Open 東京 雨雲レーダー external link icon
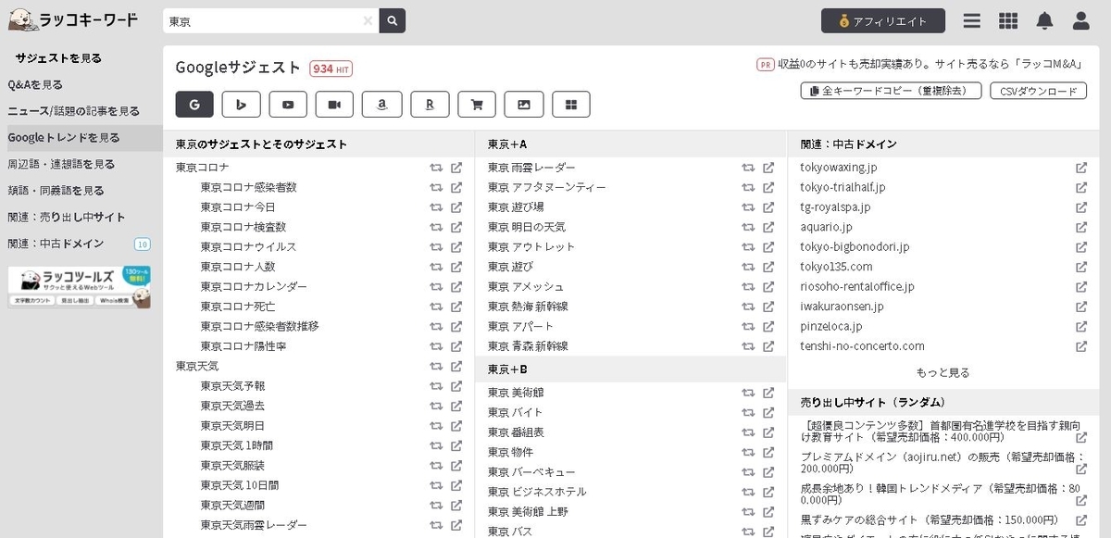Viewport: 1111px width, 538px height. [x=768, y=168]
